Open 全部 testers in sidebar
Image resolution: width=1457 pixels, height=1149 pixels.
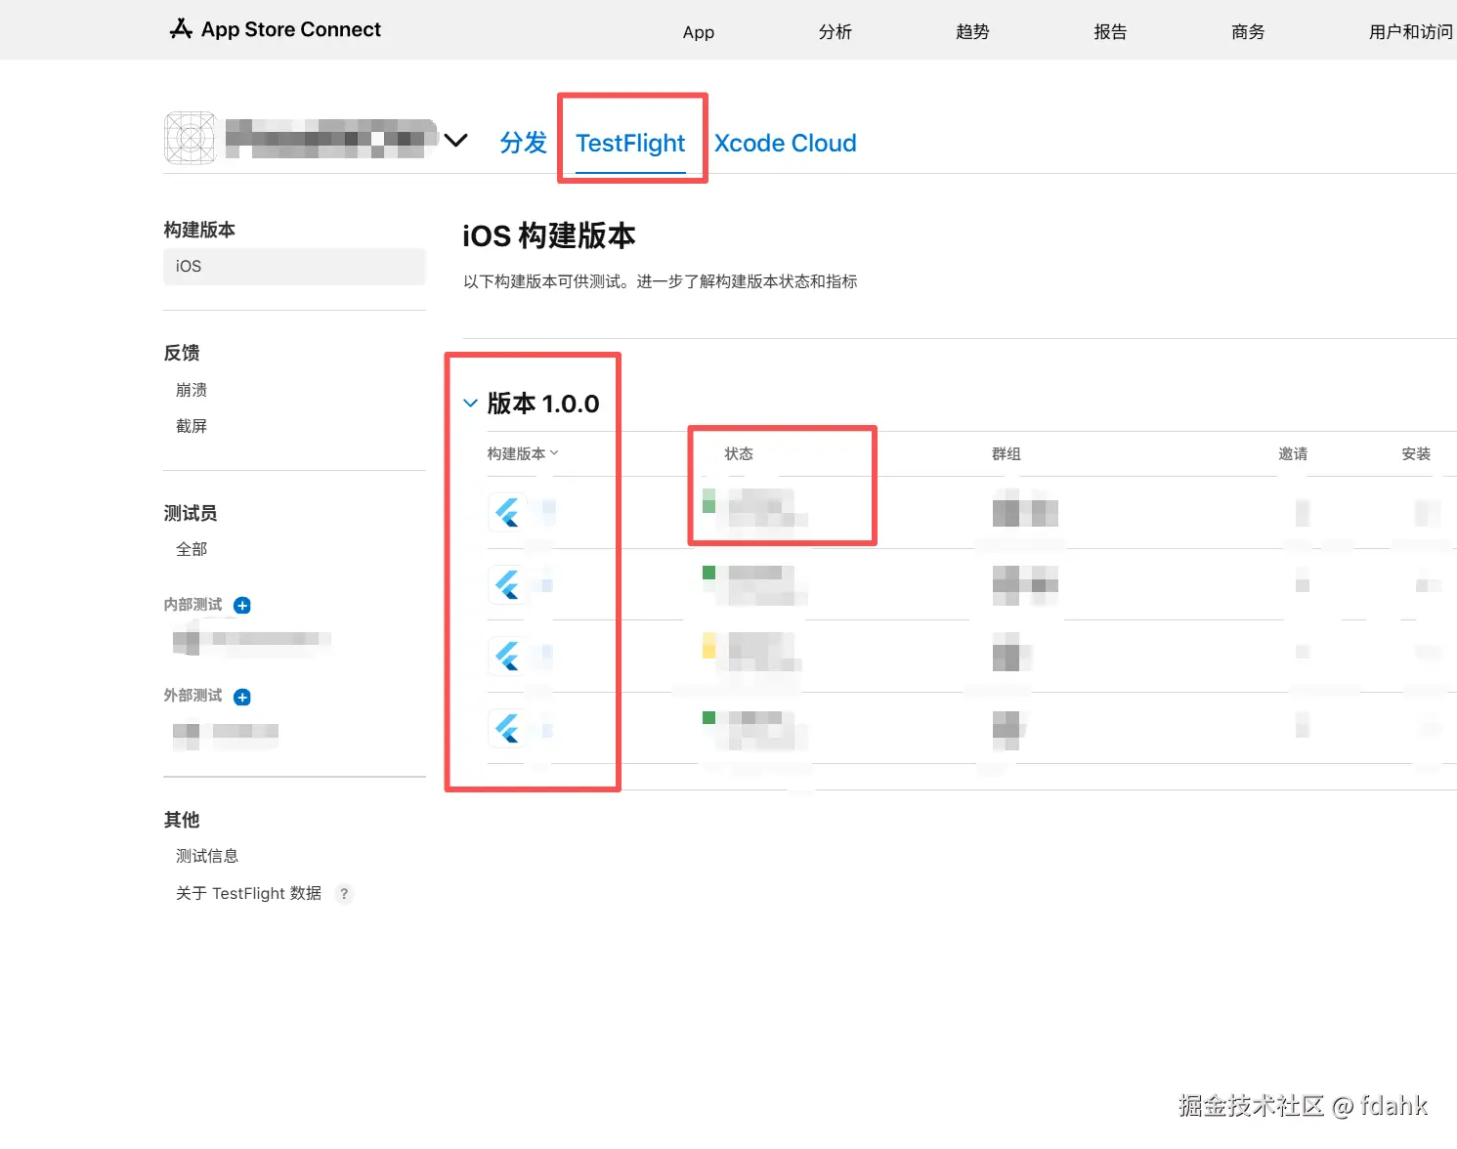192,549
